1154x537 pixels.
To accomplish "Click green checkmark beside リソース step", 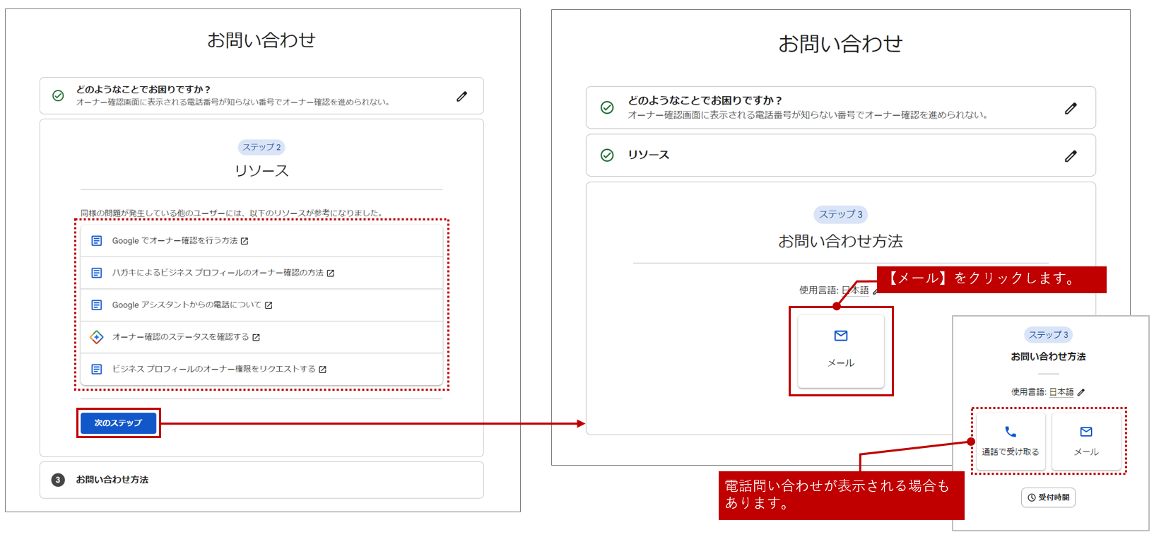I will [607, 155].
